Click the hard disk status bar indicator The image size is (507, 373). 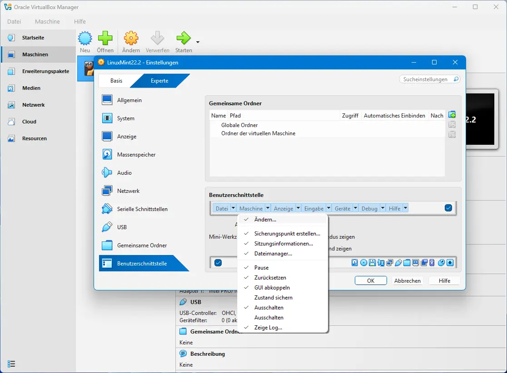355,262
